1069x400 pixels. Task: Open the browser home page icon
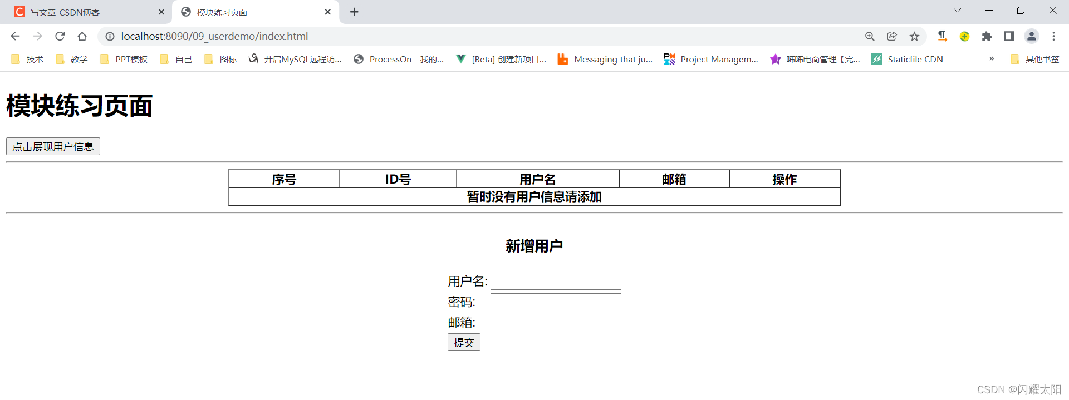click(82, 36)
